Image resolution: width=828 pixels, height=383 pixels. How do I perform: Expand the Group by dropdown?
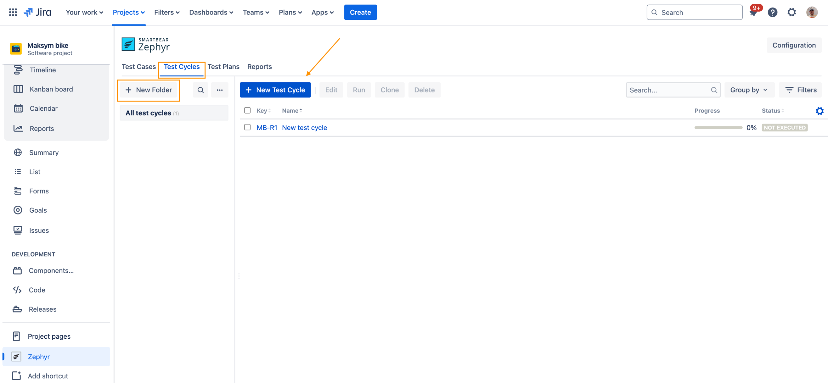[x=749, y=90]
